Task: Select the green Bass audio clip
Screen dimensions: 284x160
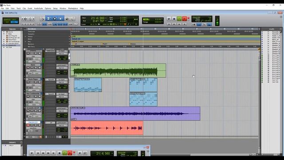Action: [118, 71]
